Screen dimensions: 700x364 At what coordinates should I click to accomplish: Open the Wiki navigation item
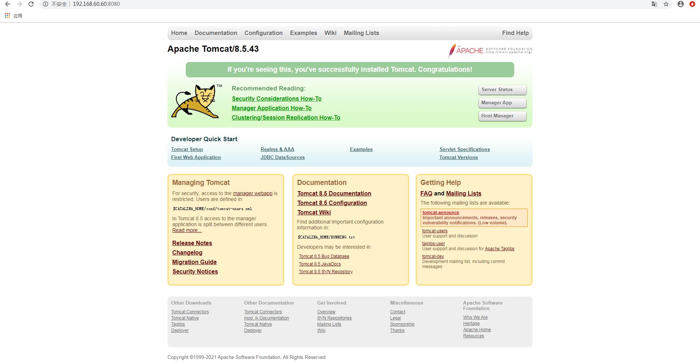click(x=330, y=33)
